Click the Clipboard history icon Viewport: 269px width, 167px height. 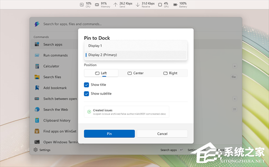tap(37, 120)
